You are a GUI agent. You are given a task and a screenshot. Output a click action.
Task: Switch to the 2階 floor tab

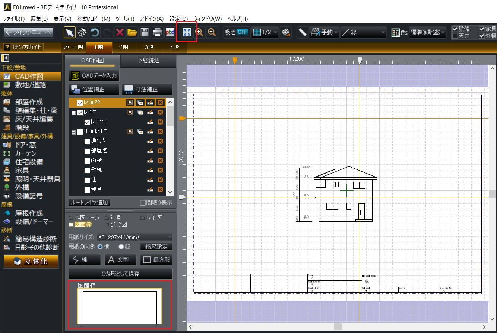(x=124, y=47)
